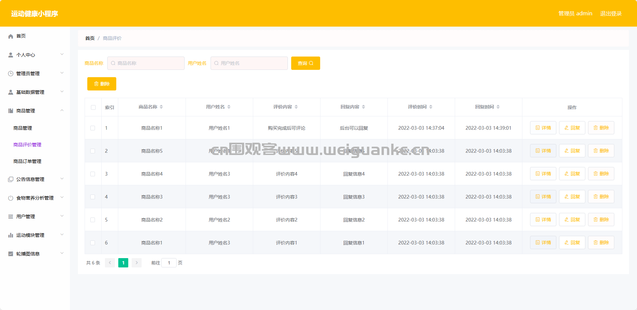Viewport: 637px width, 310px height.
Task: Expand the 基础数据管理 menu chevron
Action: (x=62, y=91)
